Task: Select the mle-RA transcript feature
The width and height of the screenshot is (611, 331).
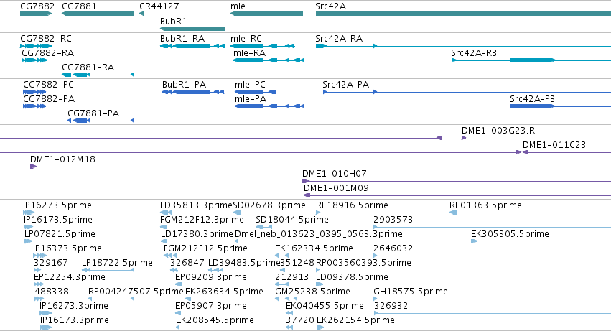Action: coord(269,60)
